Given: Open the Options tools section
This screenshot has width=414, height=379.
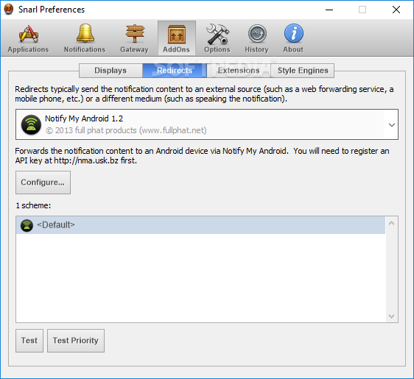Looking at the screenshot, I should pos(217,38).
